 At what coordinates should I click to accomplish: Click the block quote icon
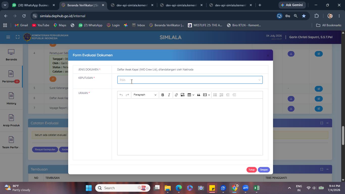(199, 95)
